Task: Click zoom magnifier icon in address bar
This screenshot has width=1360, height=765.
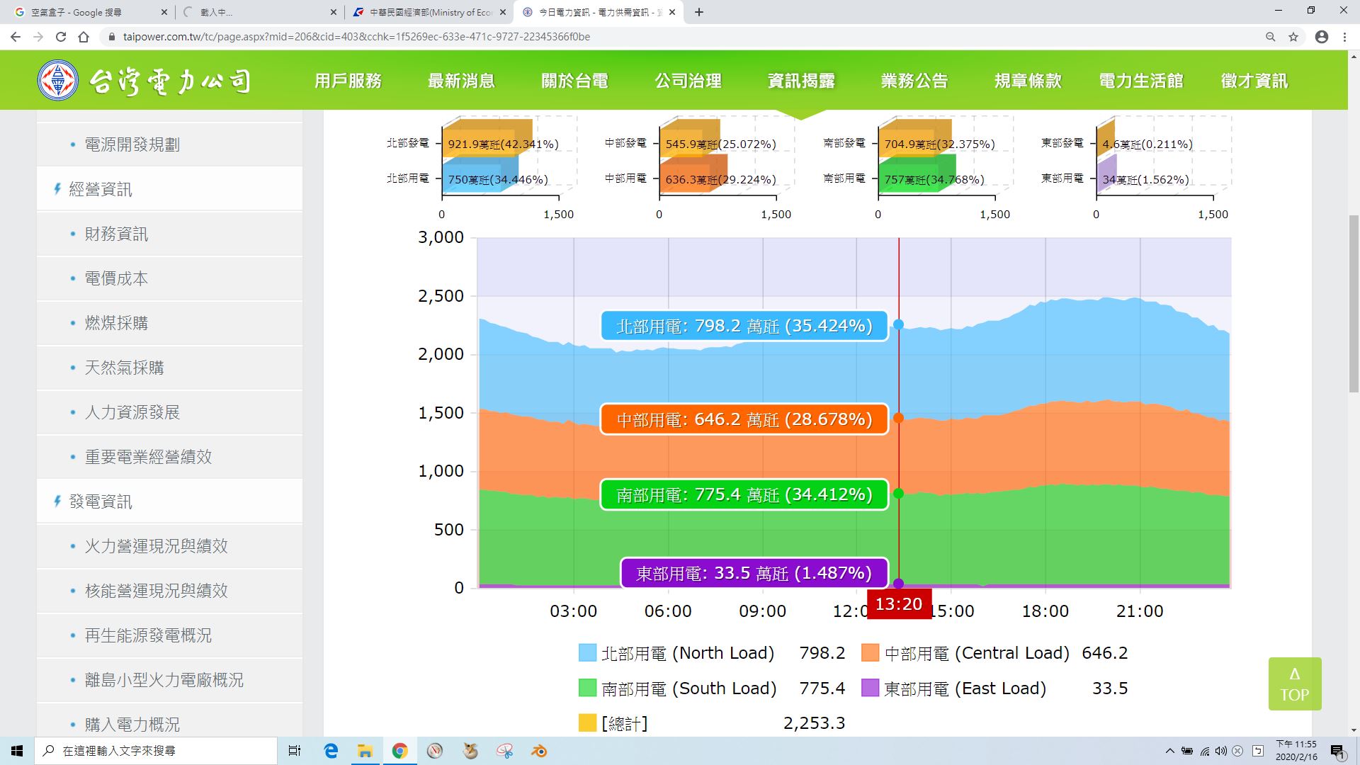Action: pyautogui.click(x=1270, y=37)
